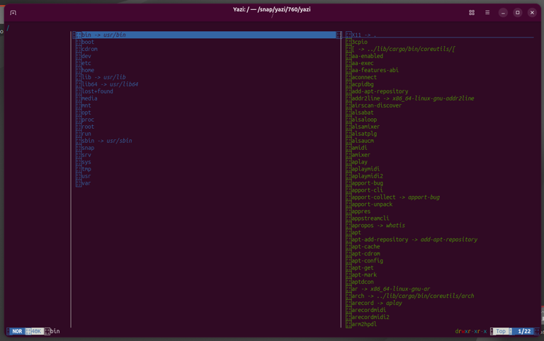Select the highlighted bin -> usr/bin entry
Image resolution: width=544 pixels, height=341 pixels.
[x=205, y=35]
